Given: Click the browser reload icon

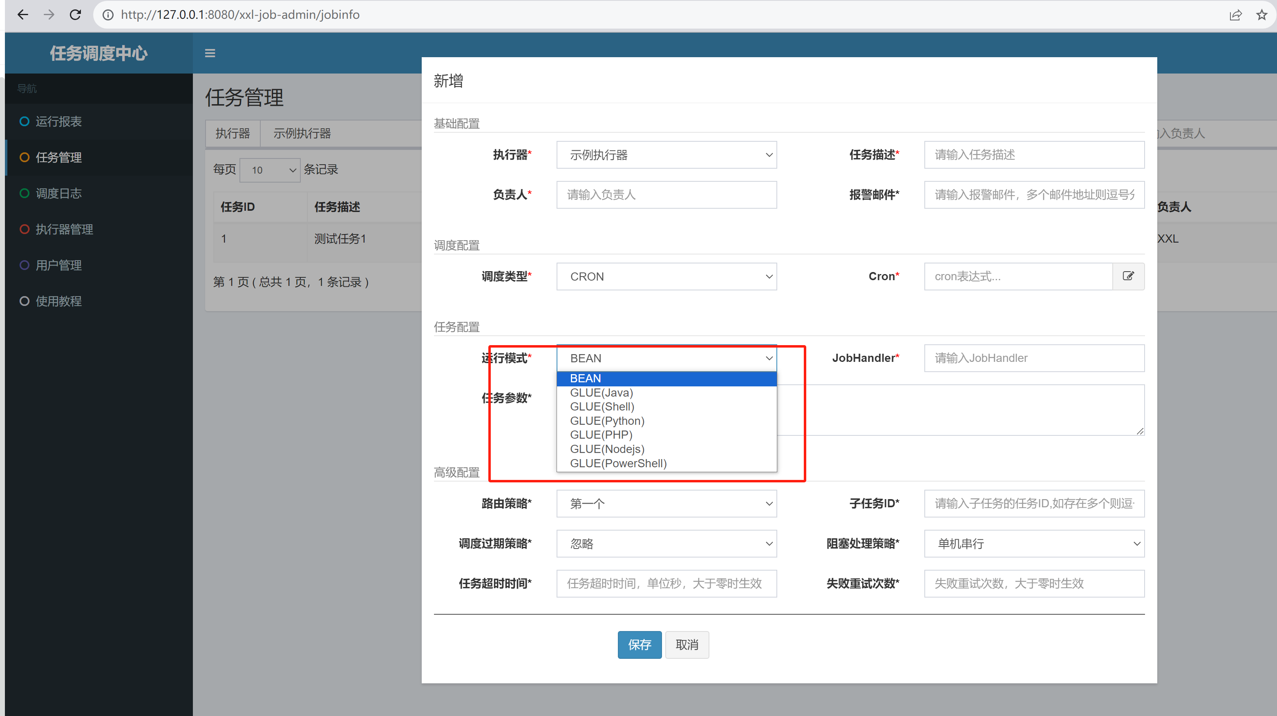Looking at the screenshot, I should [x=75, y=15].
